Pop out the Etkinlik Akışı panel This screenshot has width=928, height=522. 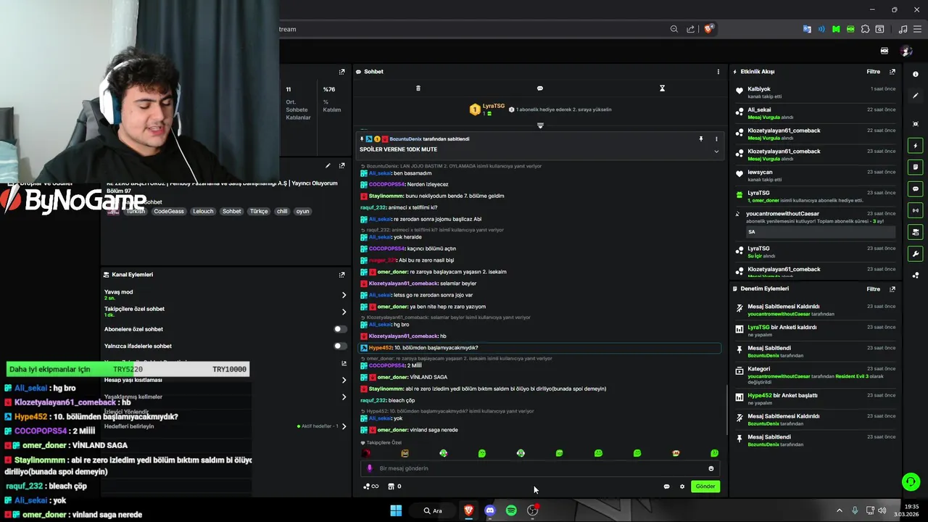click(892, 72)
